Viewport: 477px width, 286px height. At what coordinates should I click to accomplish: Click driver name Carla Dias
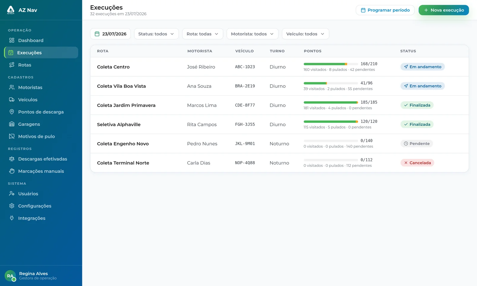(x=199, y=163)
